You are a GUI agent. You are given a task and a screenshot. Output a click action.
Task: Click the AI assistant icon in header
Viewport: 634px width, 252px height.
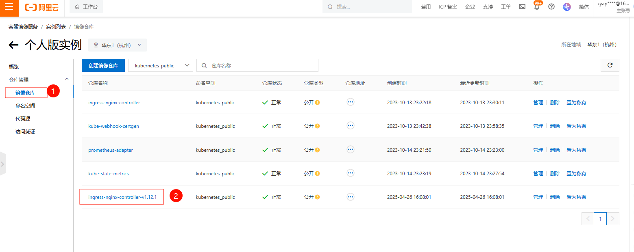point(567,7)
